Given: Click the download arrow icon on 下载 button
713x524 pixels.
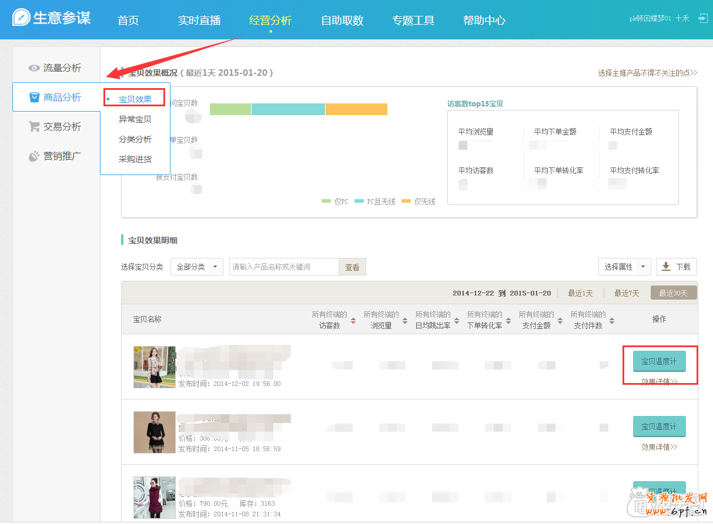Looking at the screenshot, I should point(665,266).
